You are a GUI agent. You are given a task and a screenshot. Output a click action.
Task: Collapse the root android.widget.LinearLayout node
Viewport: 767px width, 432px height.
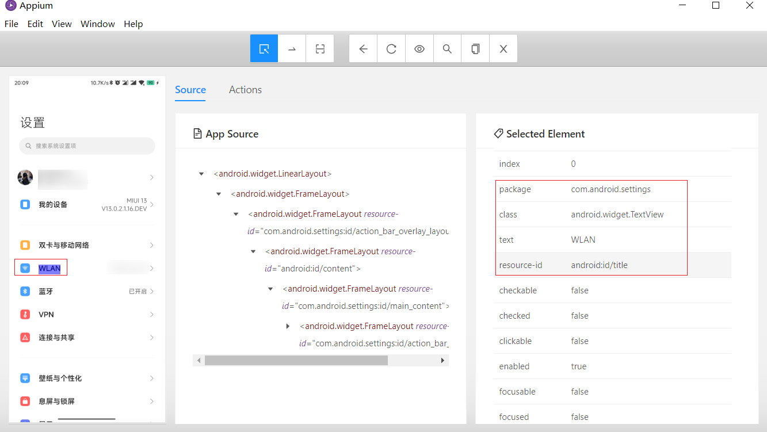201,174
